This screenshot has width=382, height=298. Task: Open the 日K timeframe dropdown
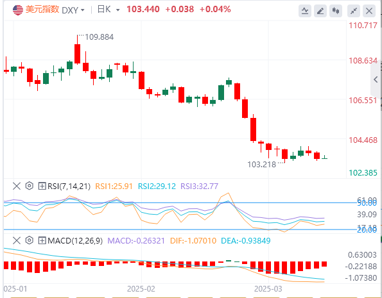coord(118,10)
